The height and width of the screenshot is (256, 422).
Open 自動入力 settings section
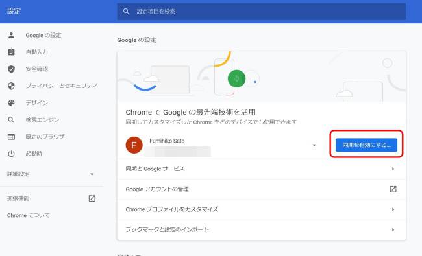click(x=37, y=52)
